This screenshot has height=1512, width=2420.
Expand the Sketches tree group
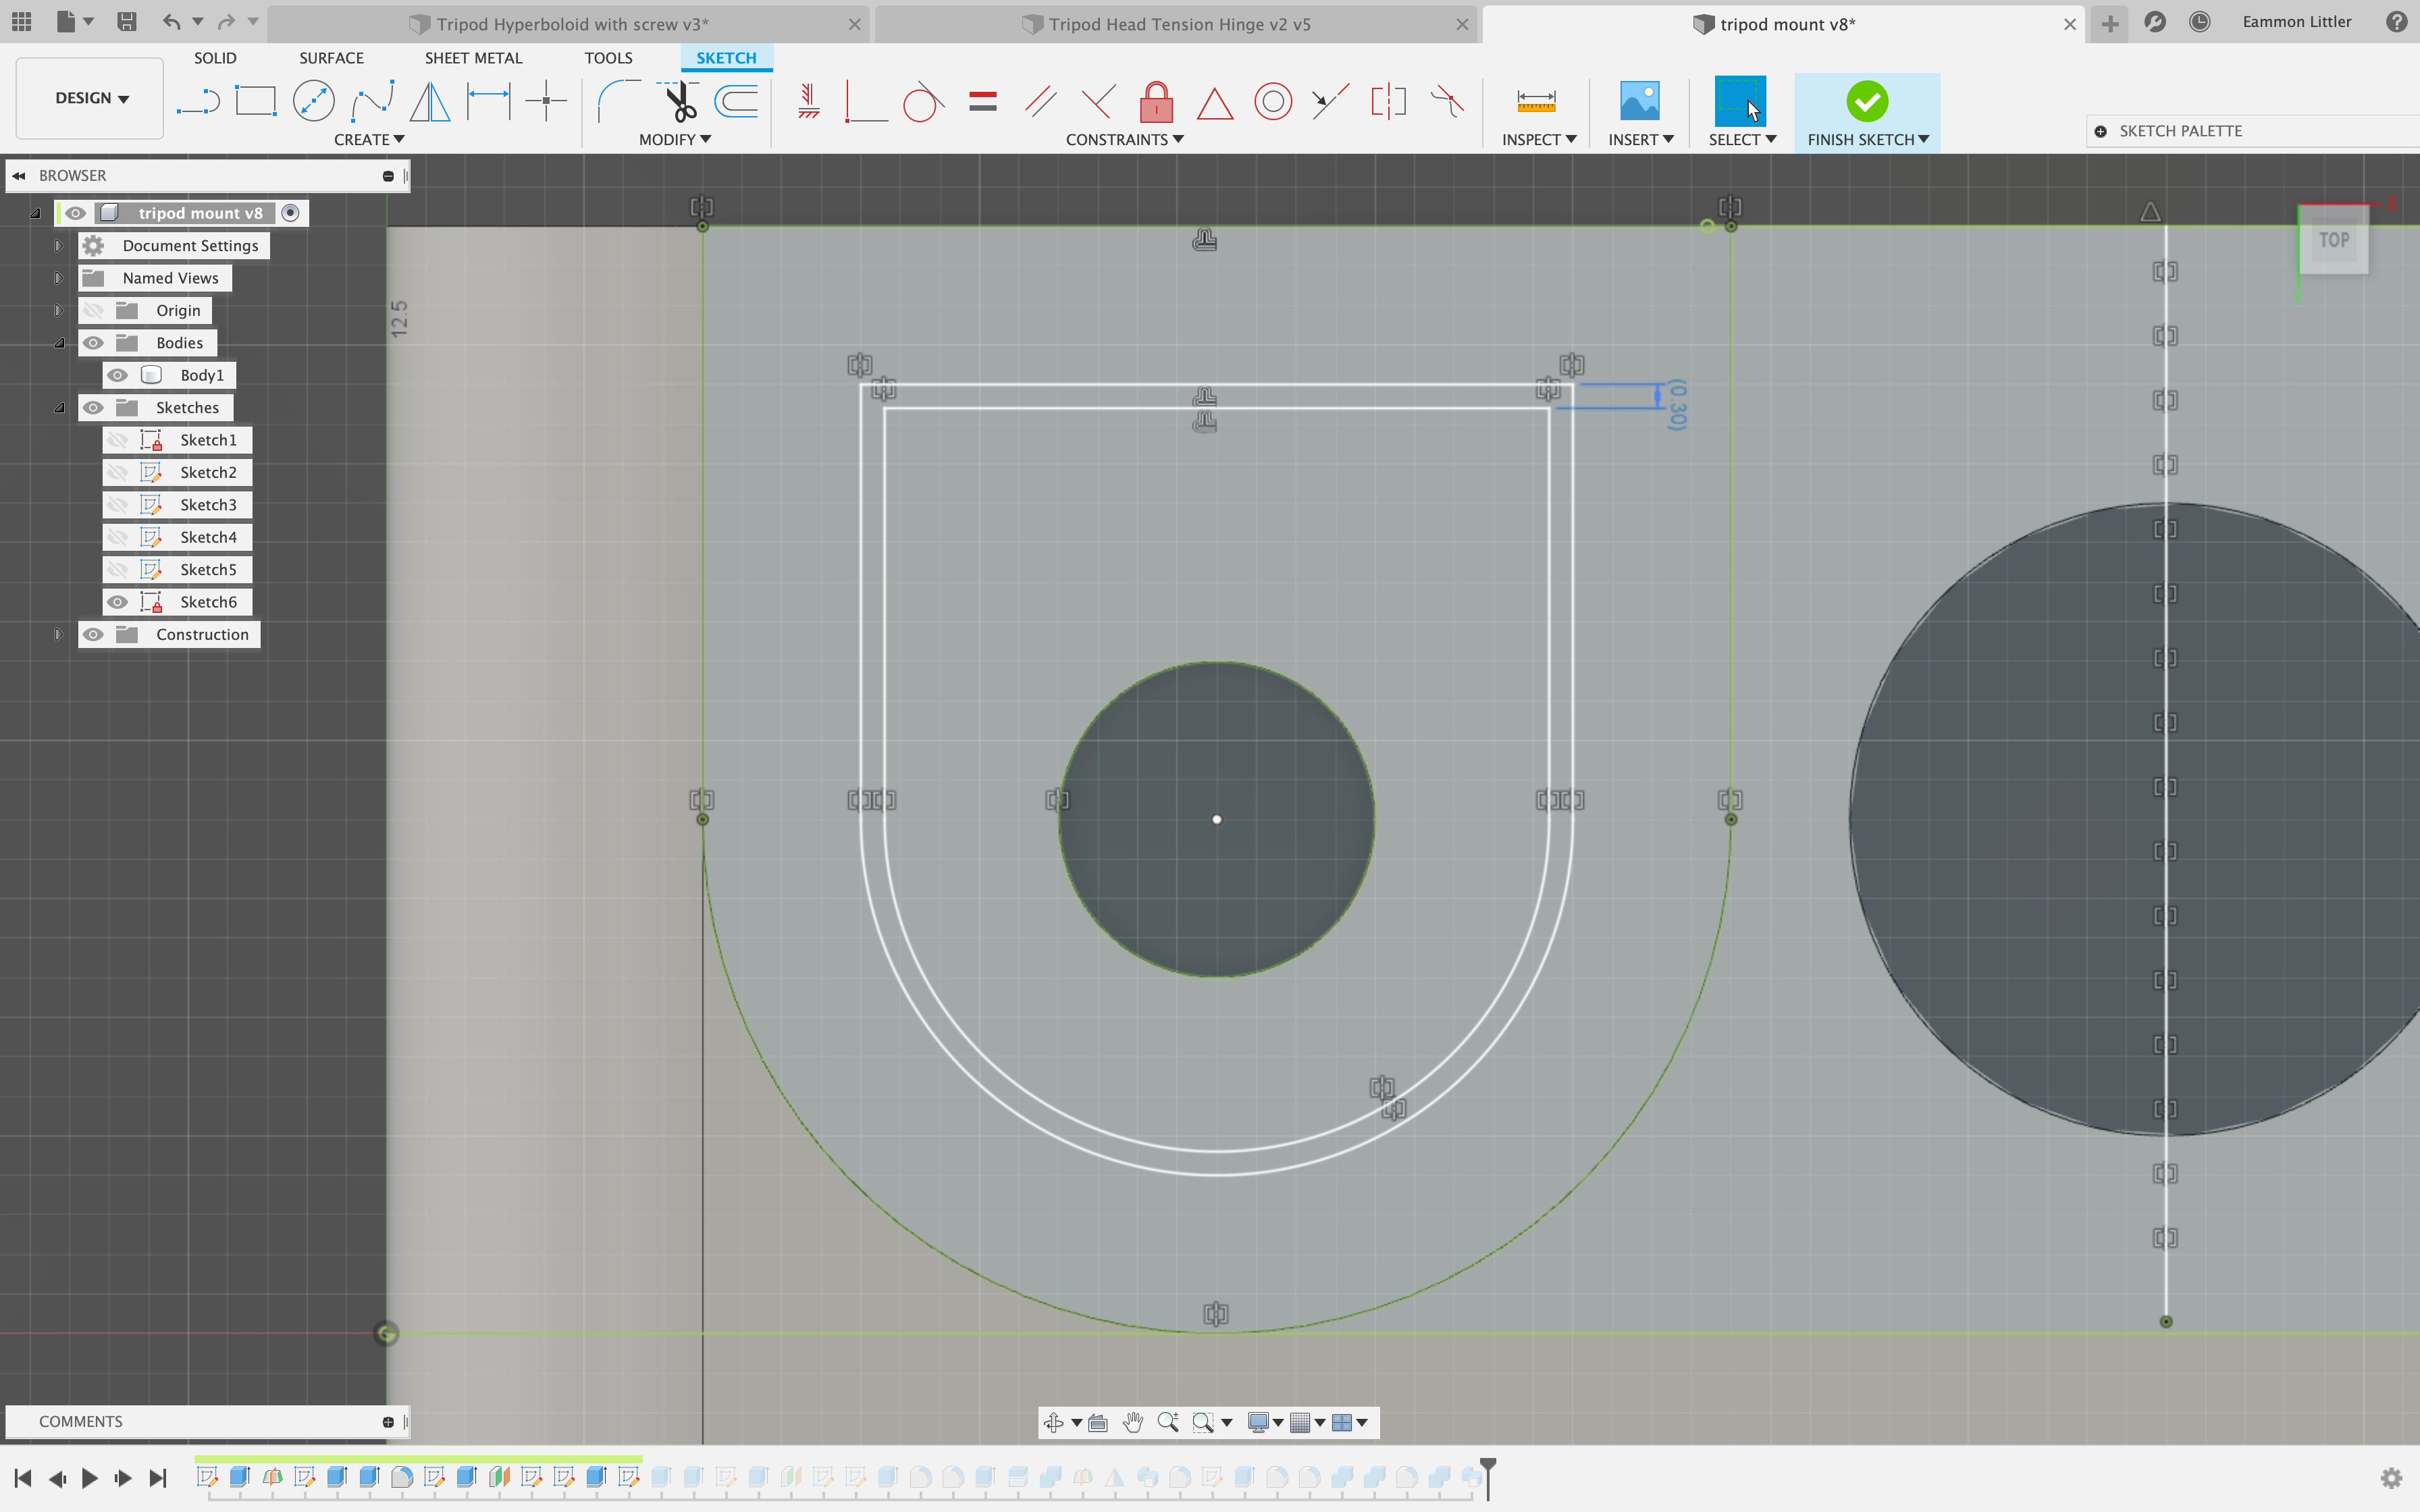(x=57, y=408)
